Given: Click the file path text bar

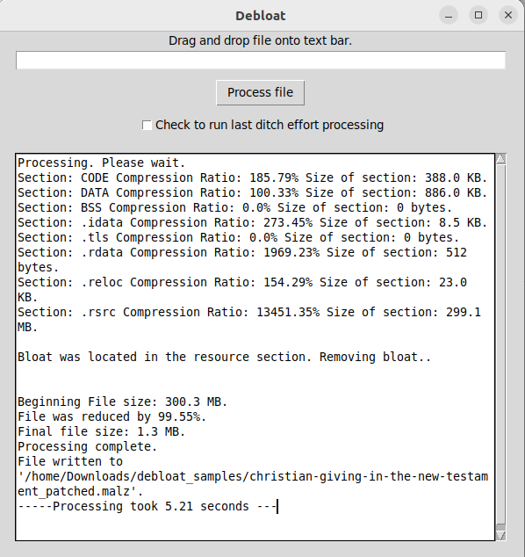Looking at the screenshot, I should [x=261, y=60].
